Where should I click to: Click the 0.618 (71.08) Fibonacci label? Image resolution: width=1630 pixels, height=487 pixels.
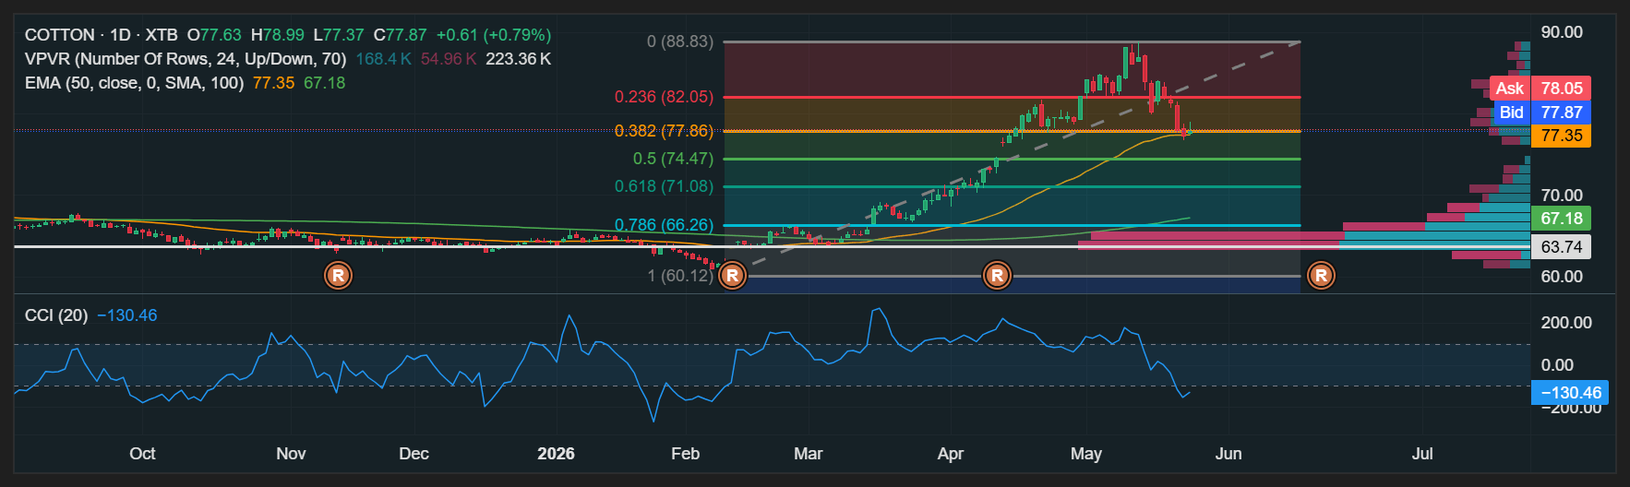[x=665, y=186]
